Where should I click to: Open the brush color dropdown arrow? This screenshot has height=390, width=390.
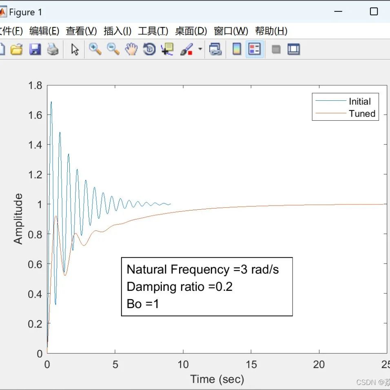point(200,49)
